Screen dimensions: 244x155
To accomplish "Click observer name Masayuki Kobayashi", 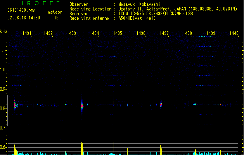I will point(139,4).
